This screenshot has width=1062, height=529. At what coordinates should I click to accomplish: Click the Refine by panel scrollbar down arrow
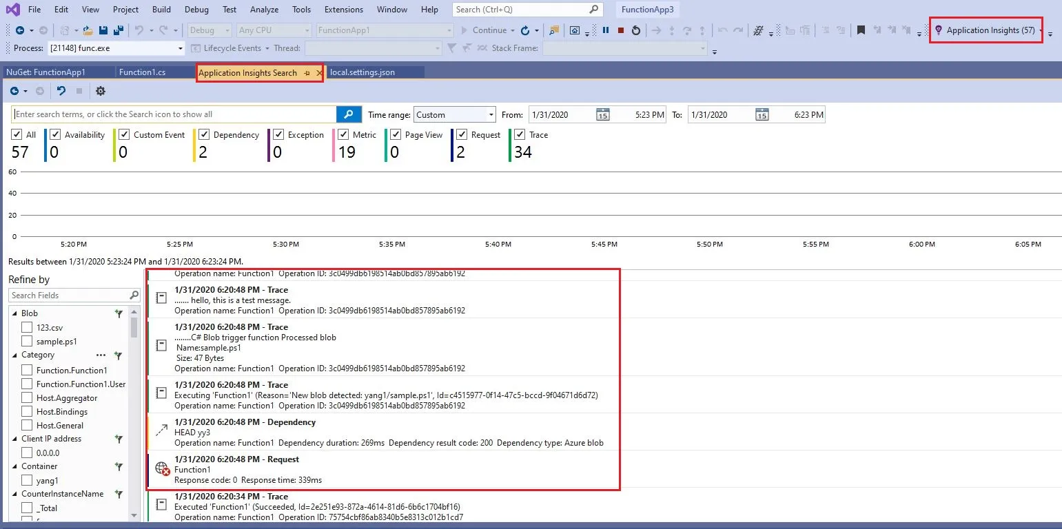coord(134,515)
